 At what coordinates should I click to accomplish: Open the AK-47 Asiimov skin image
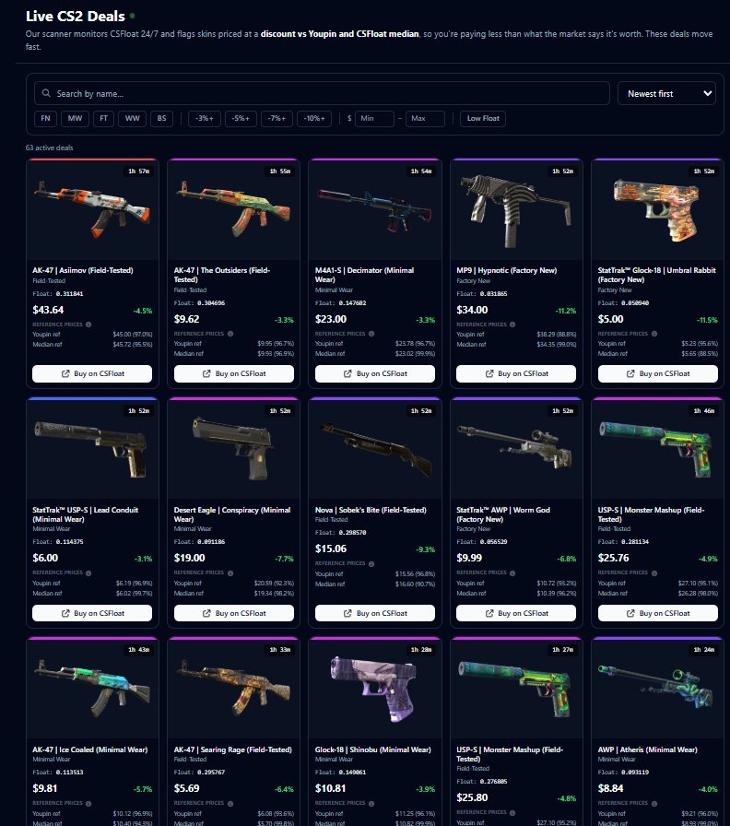92,209
